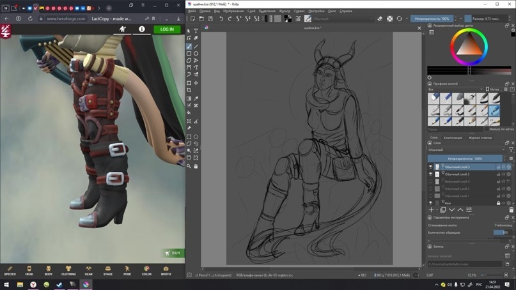Click Undo arrow in Krita toolbar
Viewport: 516px width, 290px height.
point(221,19)
